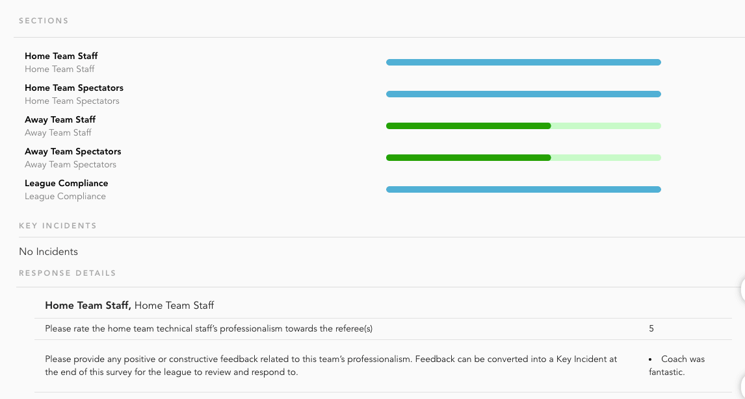Click the 'Coach was fantastic.' feedback answer
Image resolution: width=745 pixels, height=399 pixels.
click(677, 365)
